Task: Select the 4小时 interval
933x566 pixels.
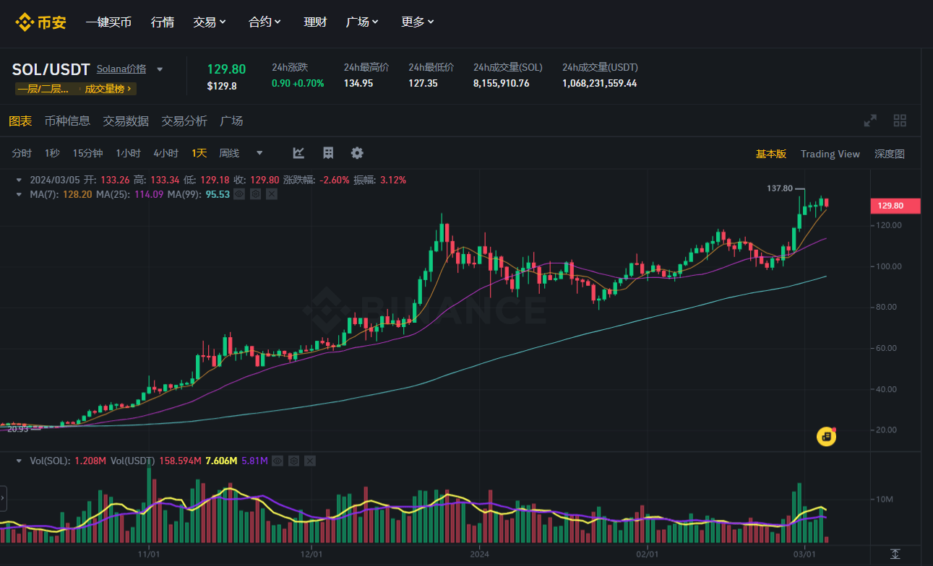Action: tap(165, 153)
